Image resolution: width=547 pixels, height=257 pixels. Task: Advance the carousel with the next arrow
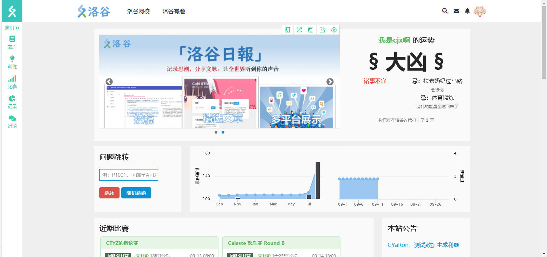[330, 81]
